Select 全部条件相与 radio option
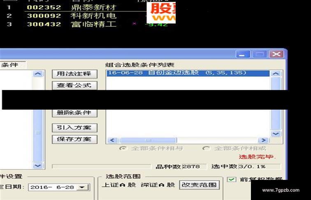The width and height of the screenshot is (311, 200). pyautogui.click(x=151, y=148)
